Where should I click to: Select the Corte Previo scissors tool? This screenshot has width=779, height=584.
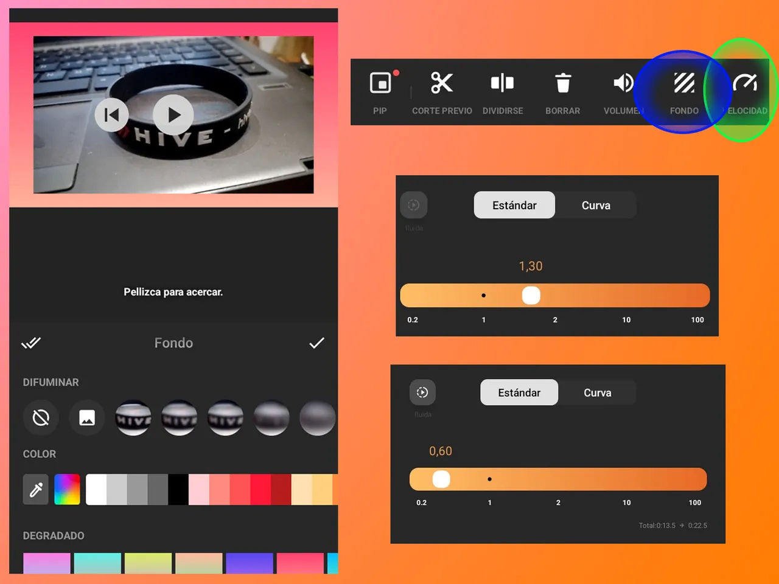(x=442, y=92)
